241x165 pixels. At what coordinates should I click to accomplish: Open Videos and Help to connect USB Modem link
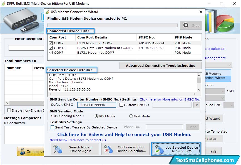pos(124,134)
